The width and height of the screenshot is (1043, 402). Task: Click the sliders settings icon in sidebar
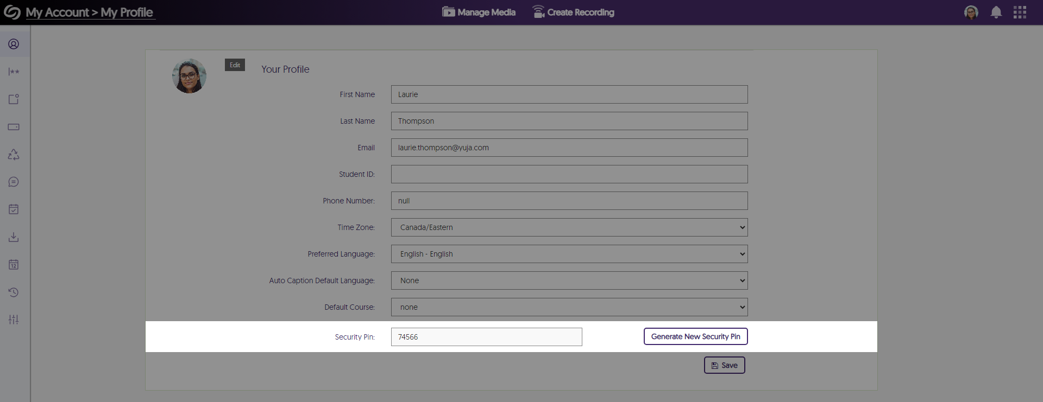14,320
